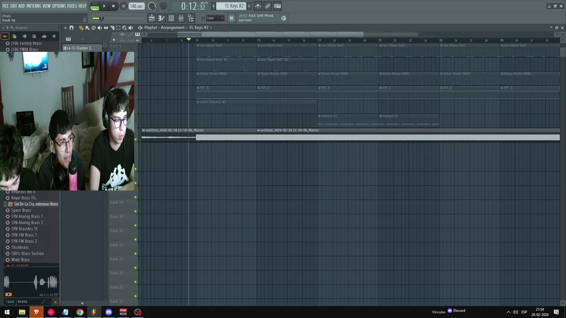Open the PATTERNS menu

click(x=34, y=6)
